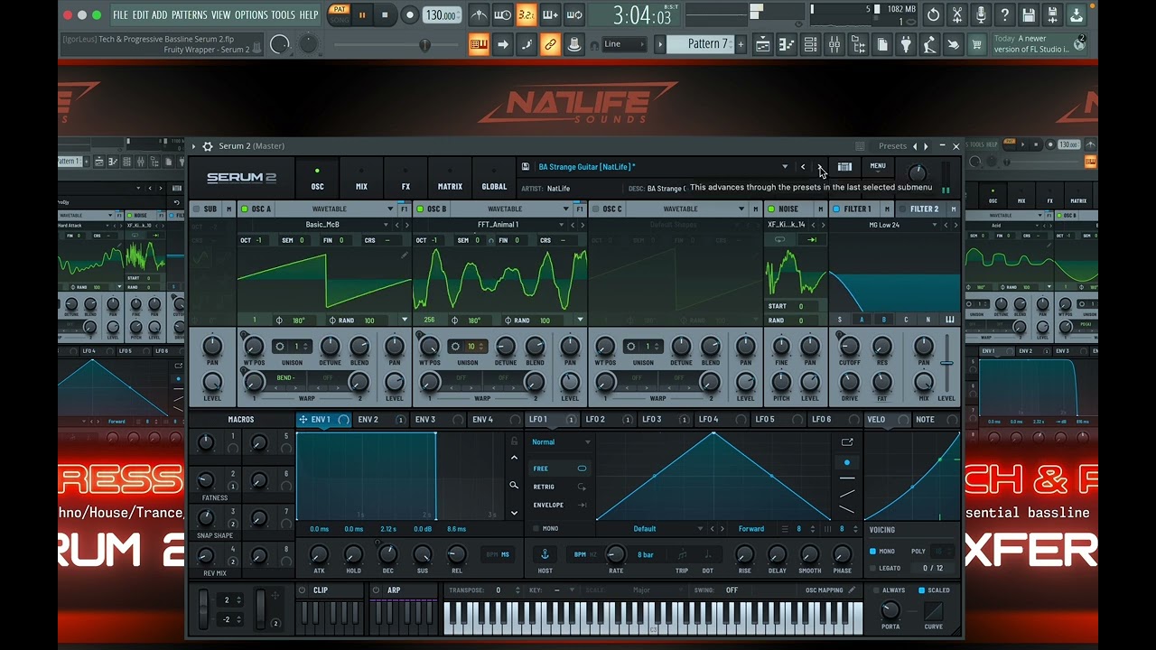
Task: Enable FILTER 2 switch
Action: coord(902,209)
